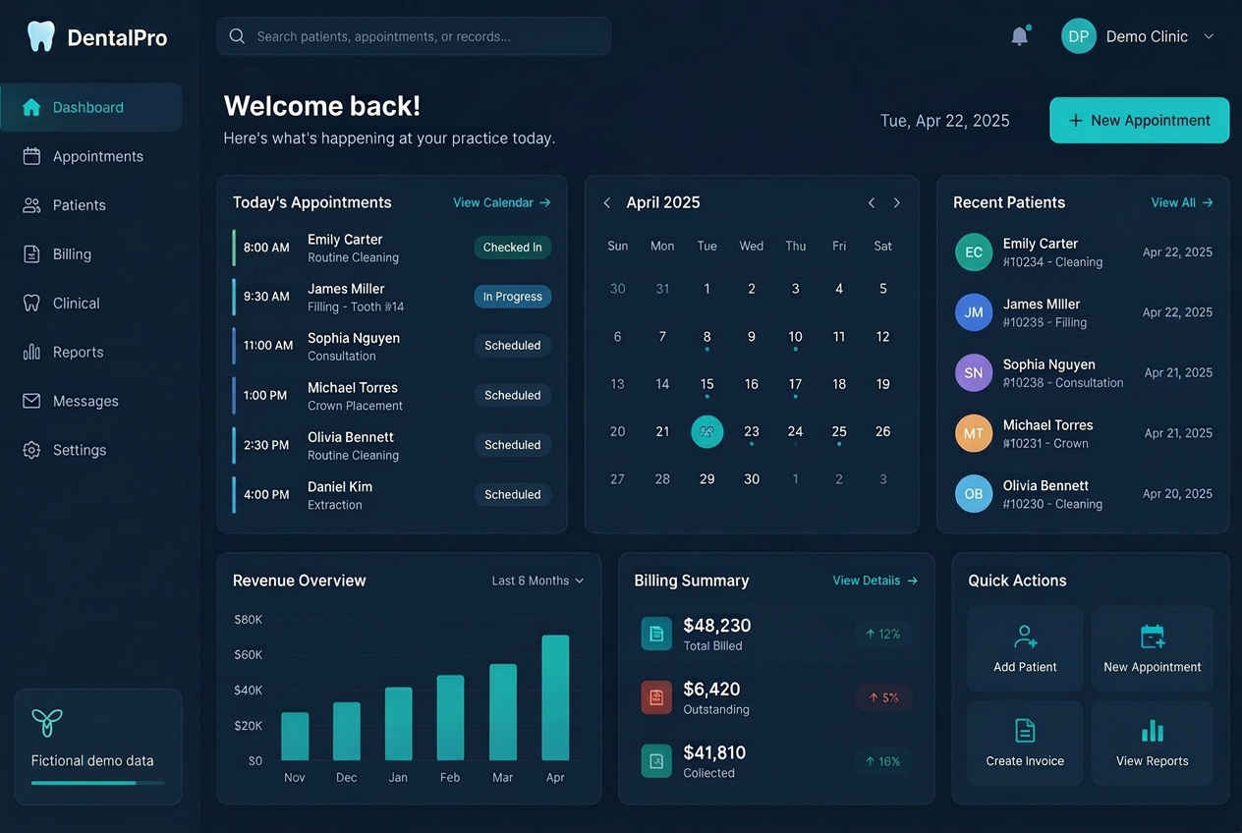Open Emily Carter 8:00 AM appointment
The width and height of the screenshot is (1242, 833).
click(392, 248)
